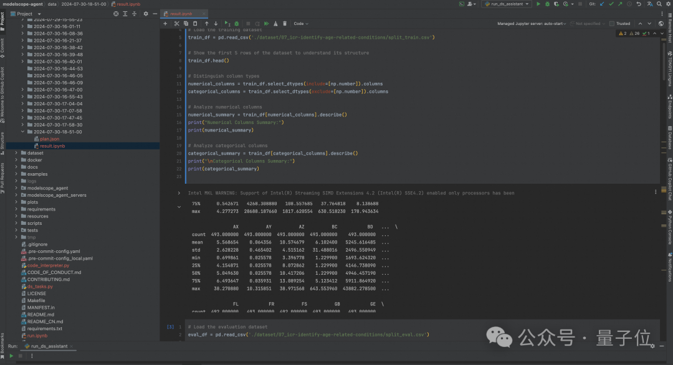Add a new cell with the plus icon
Viewport: 673px width, 365px height.
pyautogui.click(x=165, y=24)
